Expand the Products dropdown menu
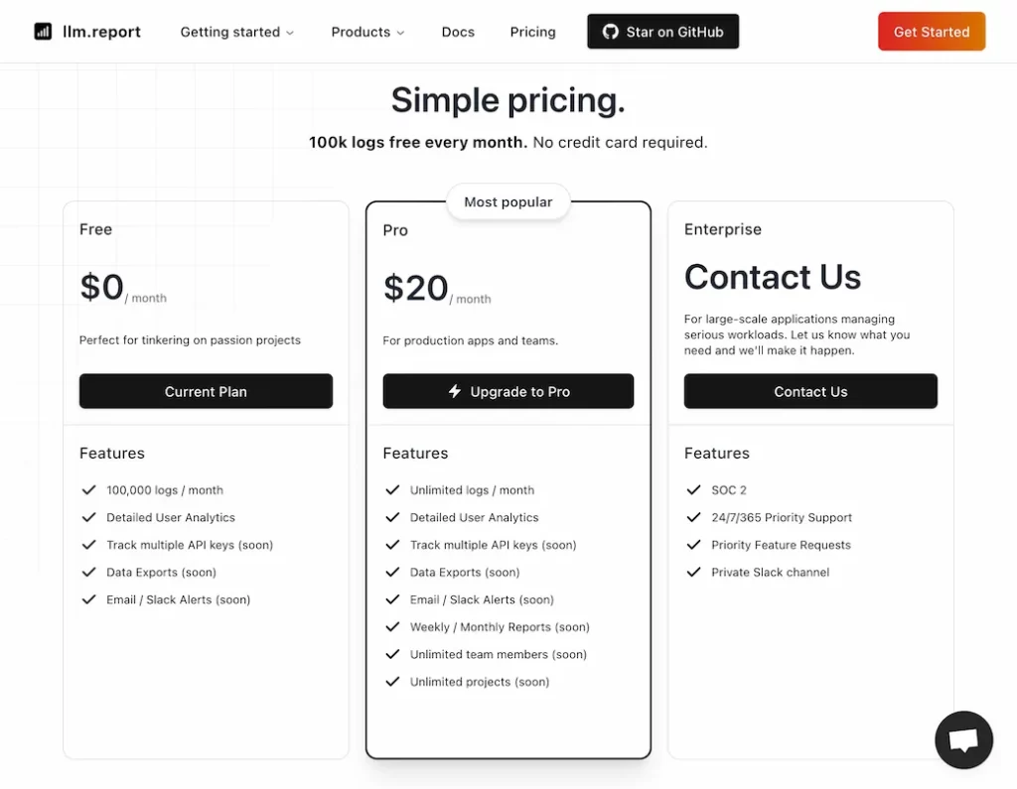1017x789 pixels. click(x=367, y=32)
